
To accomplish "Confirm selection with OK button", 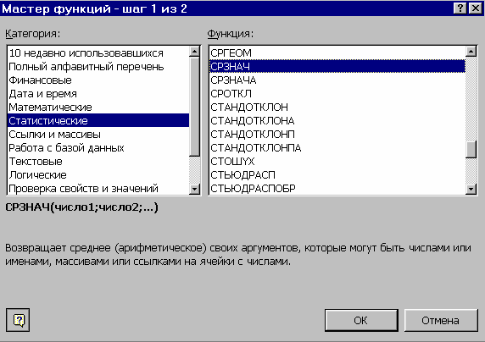I will [361, 320].
